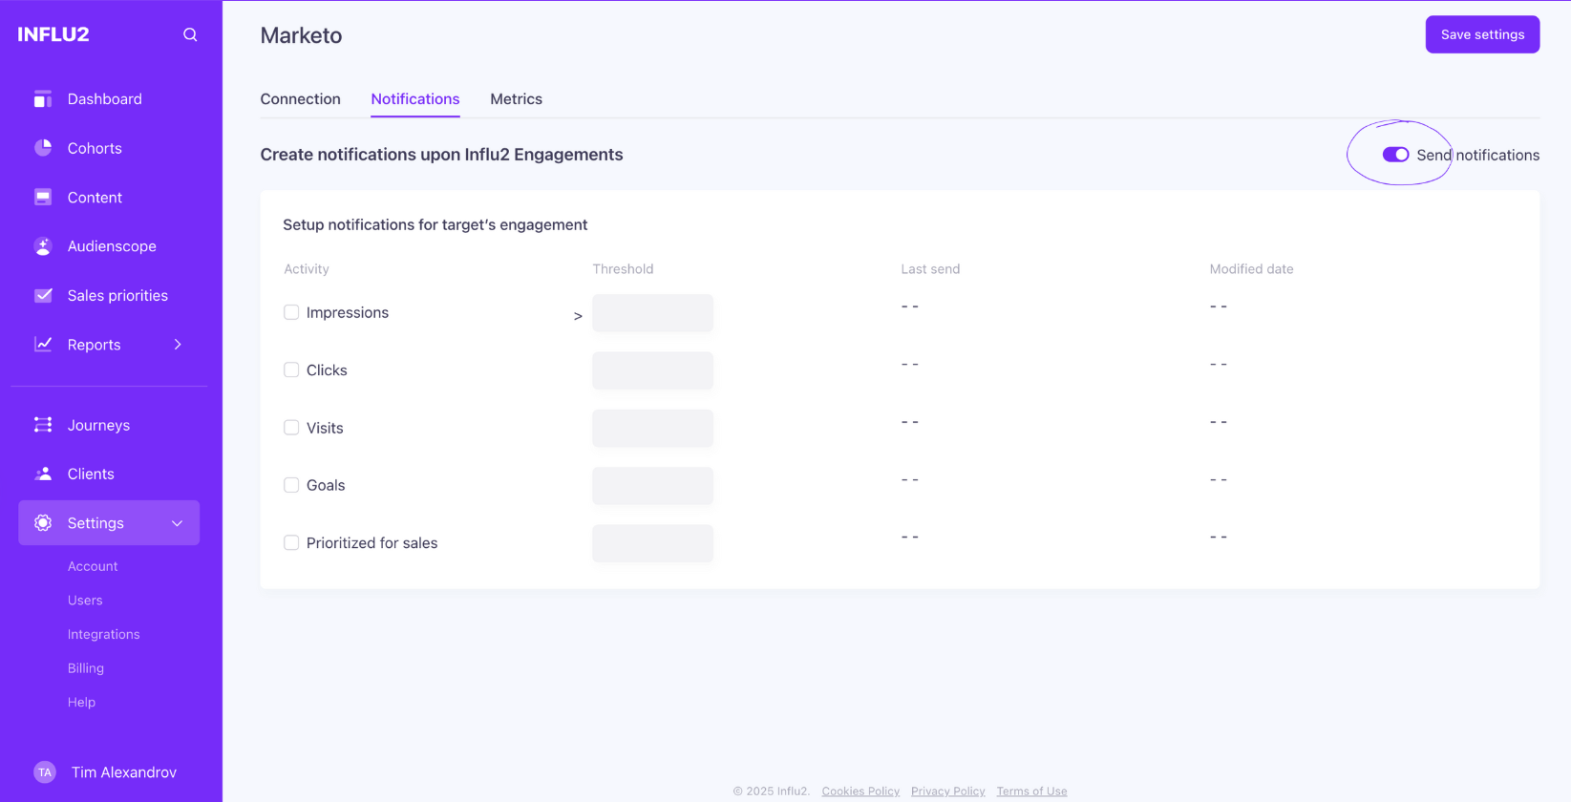
Task: Click the Impressions threshold input field
Action: point(652,313)
